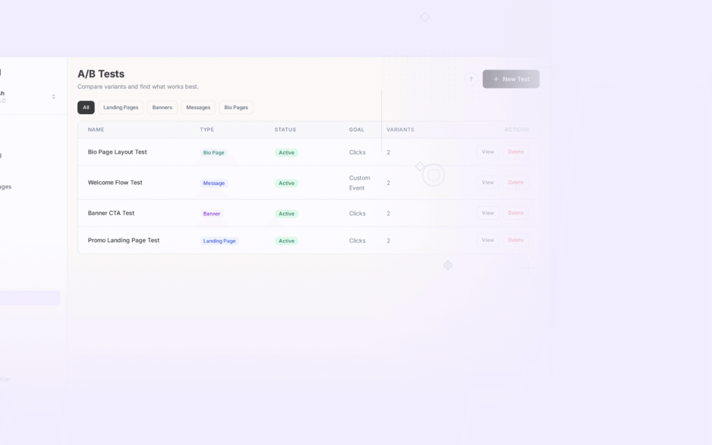The image size is (712, 445).
Task: Click the 'Welcome Flow Test' name
Action: [x=115, y=183]
